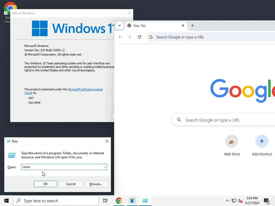The height and width of the screenshot is (206, 275).
Task: Open Task View on the taskbar
Action: point(105,201)
